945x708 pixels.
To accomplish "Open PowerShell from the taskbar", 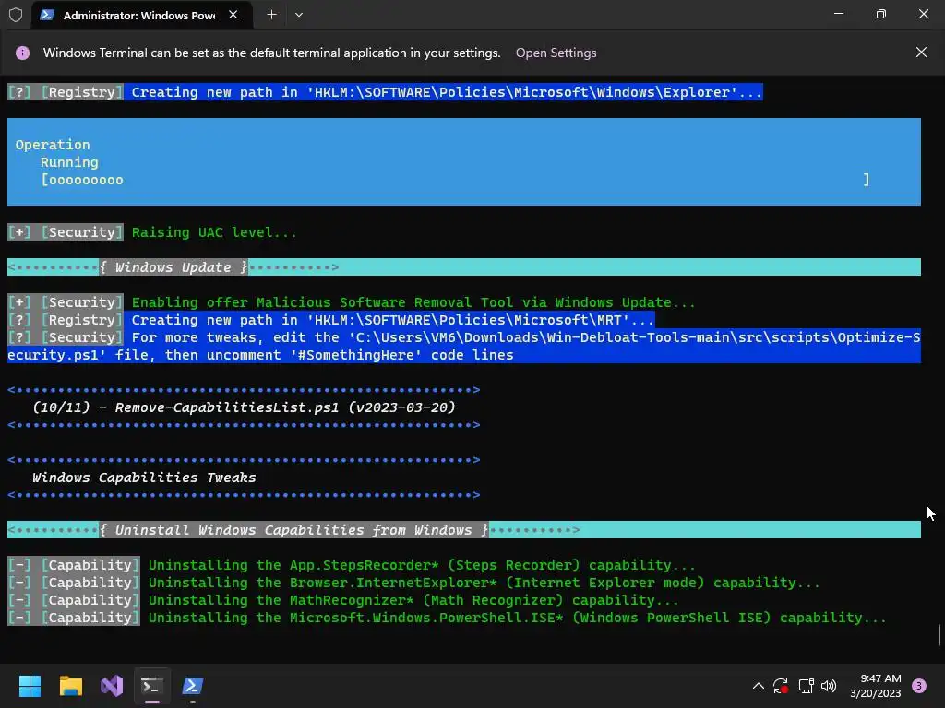I will pos(193,686).
